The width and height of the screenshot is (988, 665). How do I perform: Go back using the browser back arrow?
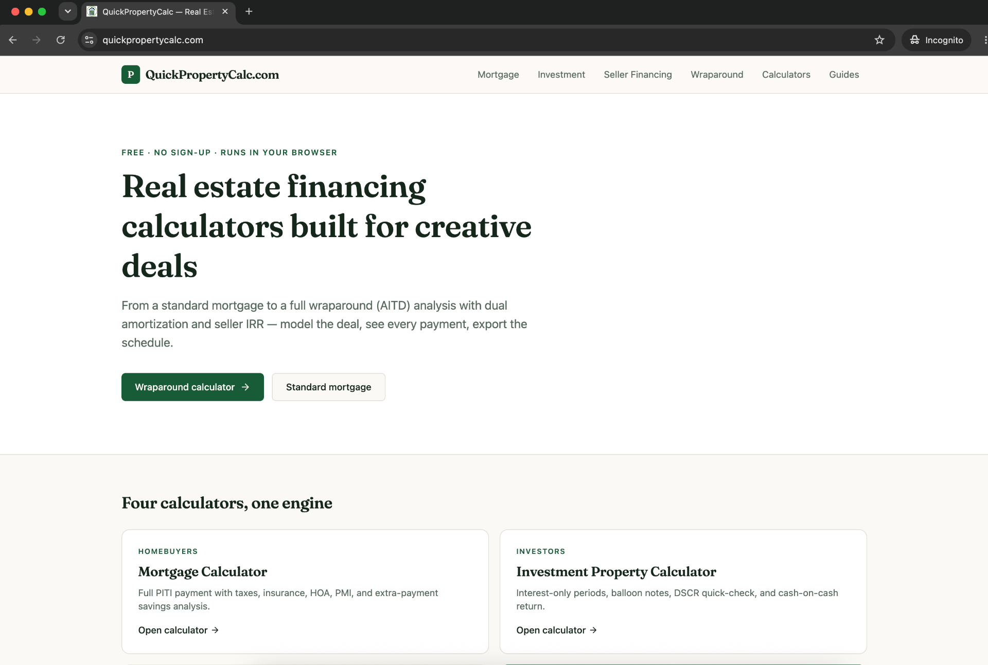click(13, 40)
